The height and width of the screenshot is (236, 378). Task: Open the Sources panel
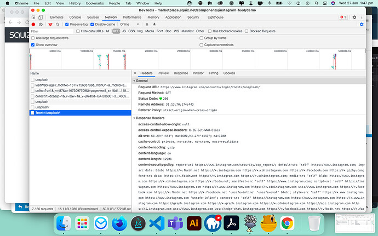click(x=93, y=18)
